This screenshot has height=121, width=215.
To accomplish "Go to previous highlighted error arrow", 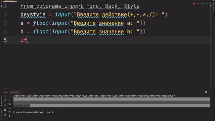I will [x=207, y=4].
